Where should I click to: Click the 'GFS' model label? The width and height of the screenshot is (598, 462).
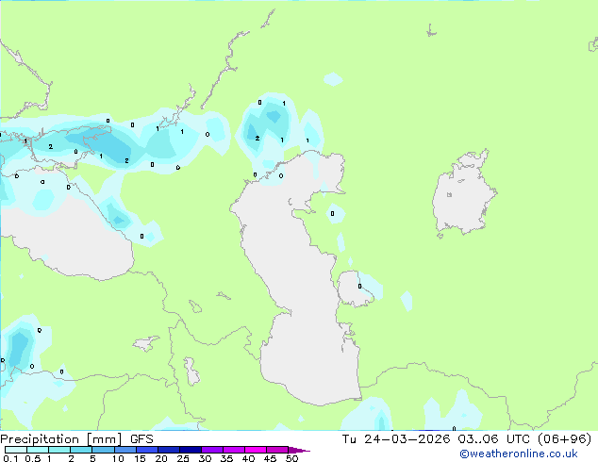coord(141,439)
